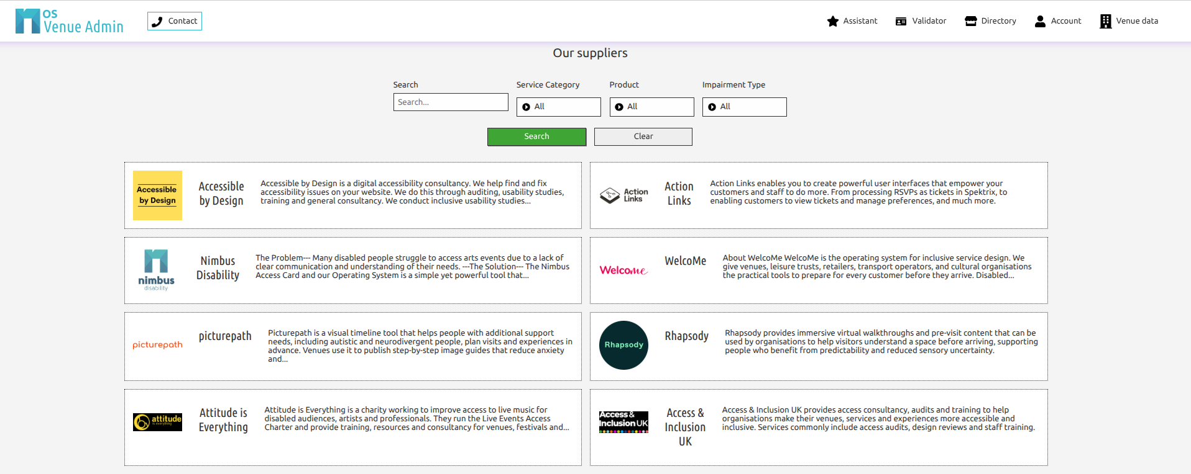
Task: Open the Attitude is Everything logo
Action: [157, 422]
